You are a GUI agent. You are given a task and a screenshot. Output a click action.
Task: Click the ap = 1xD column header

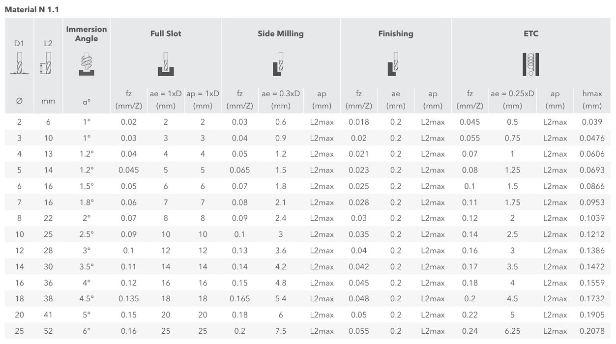(x=203, y=99)
